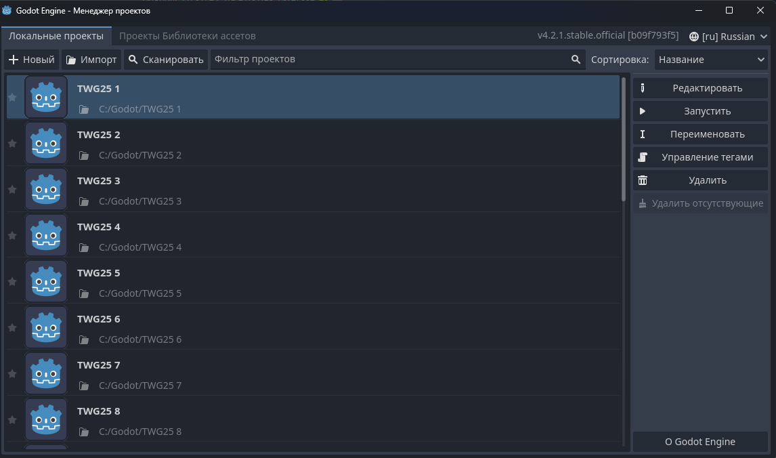Click the project list vertical scrollbar
Image resolution: width=776 pixels, height=458 pixels.
tap(624, 140)
